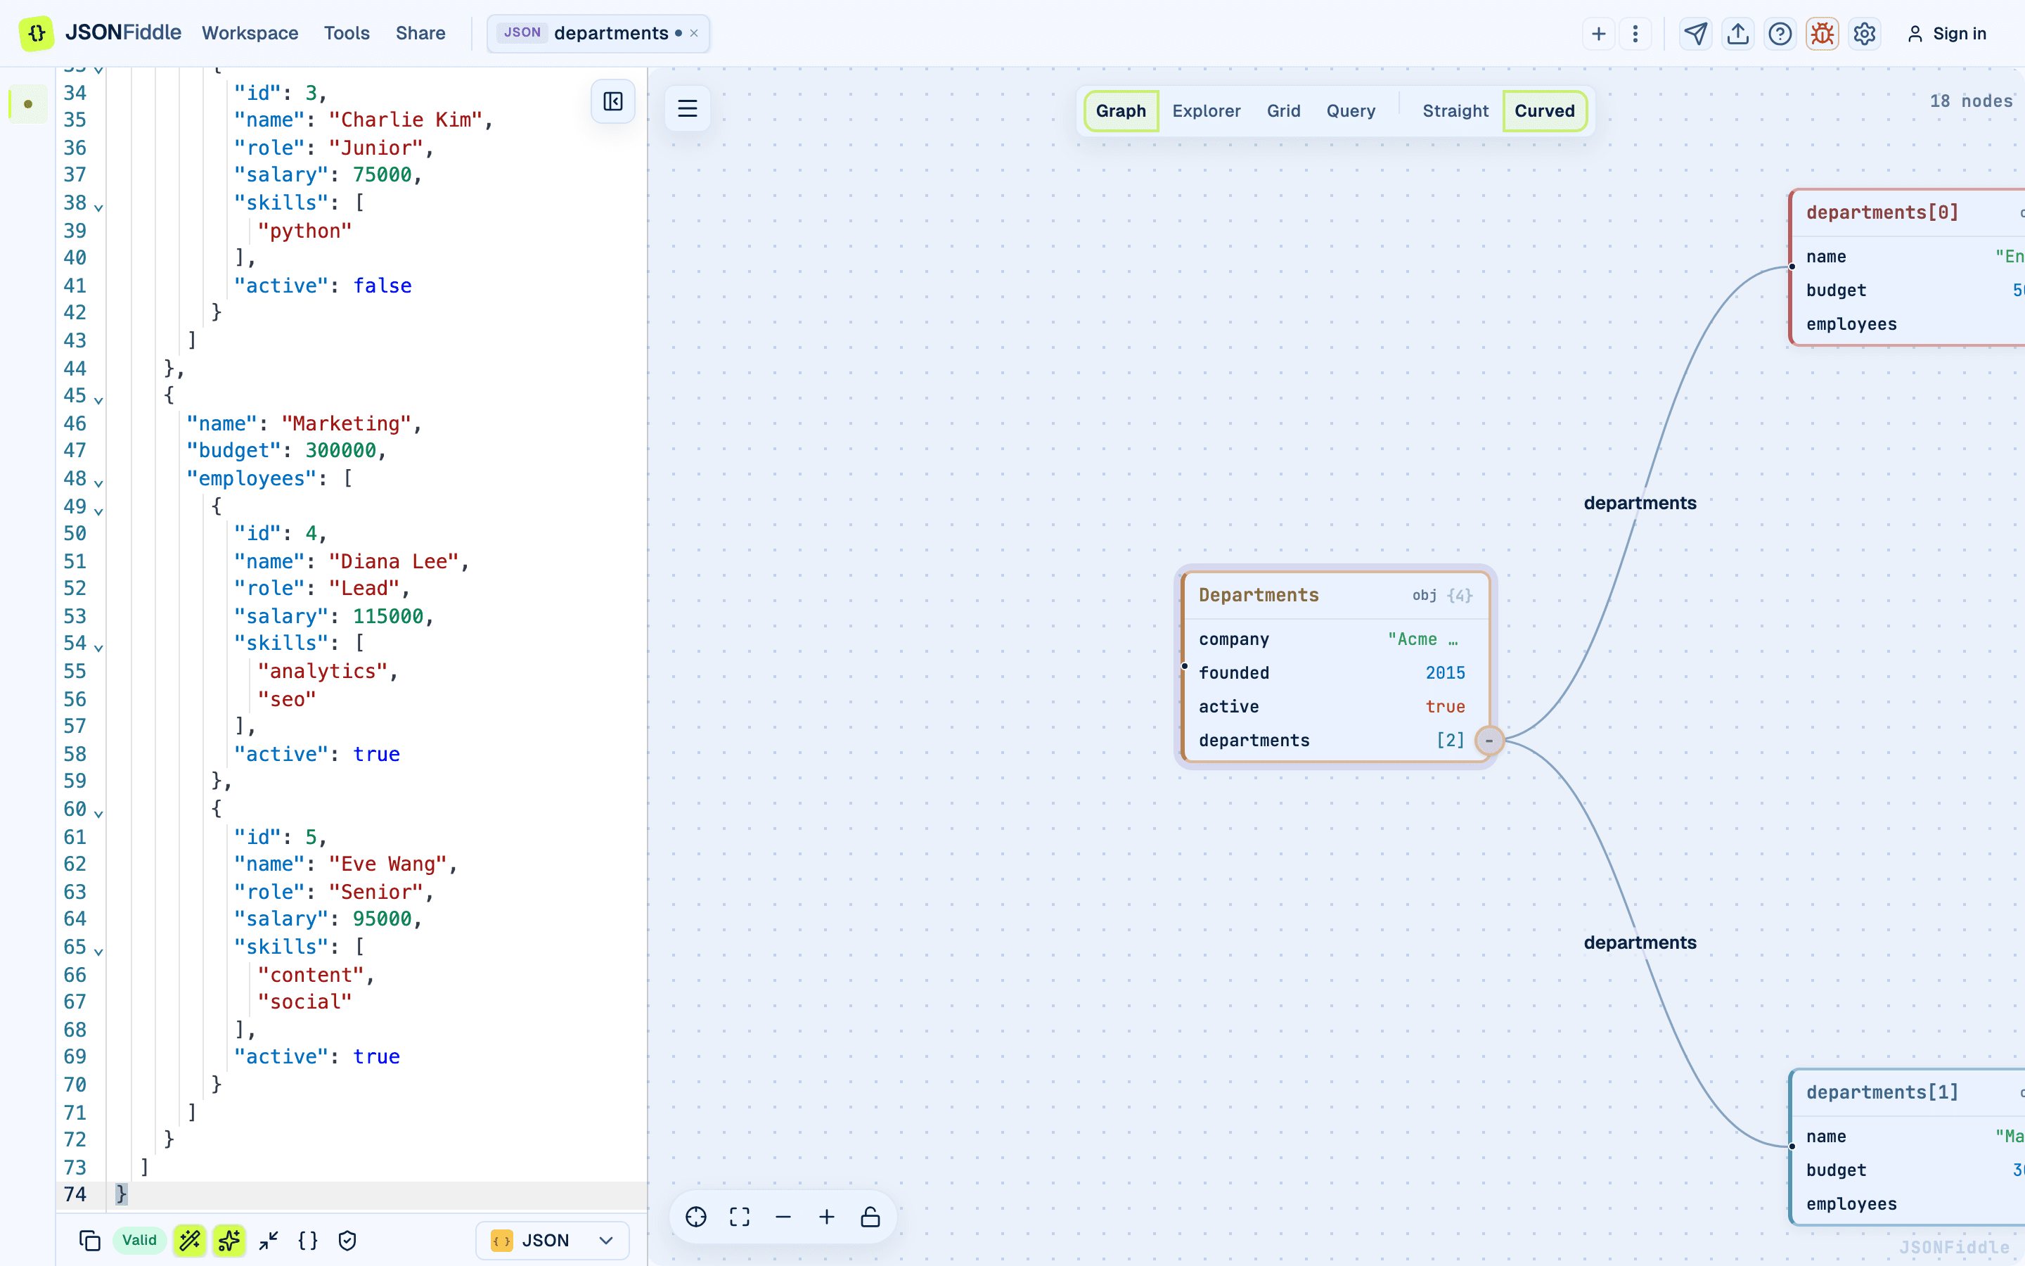Select Curved edge style

click(1545, 110)
